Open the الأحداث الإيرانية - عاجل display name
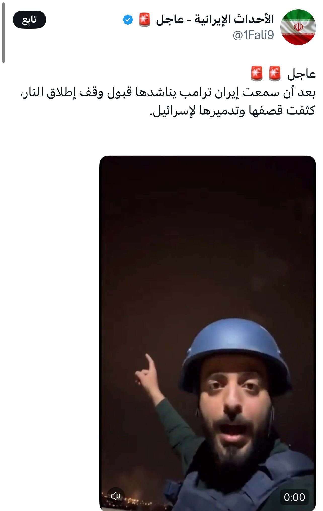Image resolution: width=323 pixels, height=511 pixels. [x=215, y=20]
